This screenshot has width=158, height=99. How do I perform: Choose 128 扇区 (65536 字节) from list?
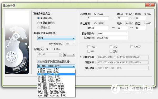[56, 84]
